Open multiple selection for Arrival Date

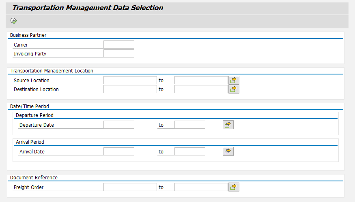pyautogui.click(x=228, y=151)
